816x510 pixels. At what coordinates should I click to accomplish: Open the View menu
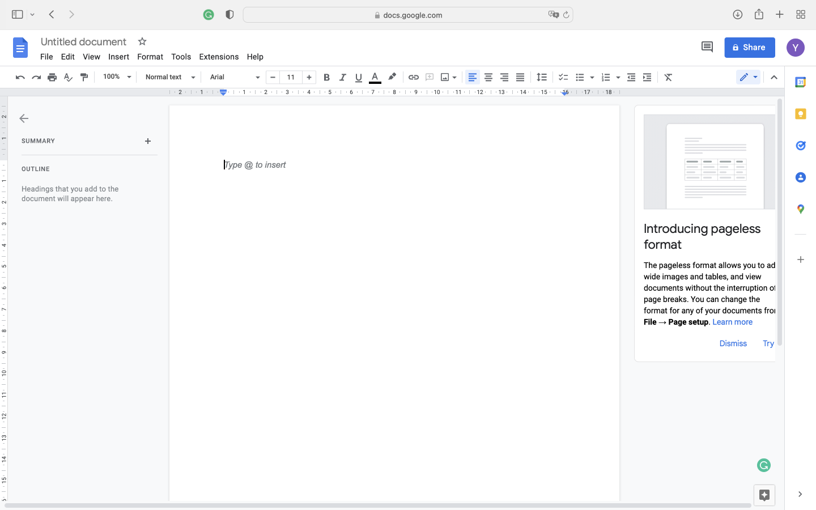91,57
